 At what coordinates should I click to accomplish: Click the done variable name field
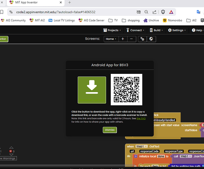tap(161, 156)
